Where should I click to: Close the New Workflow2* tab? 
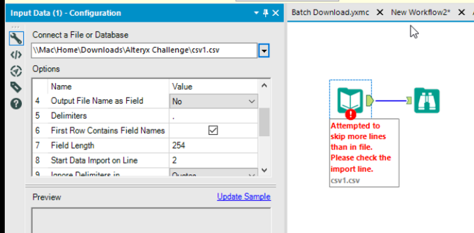click(x=461, y=12)
